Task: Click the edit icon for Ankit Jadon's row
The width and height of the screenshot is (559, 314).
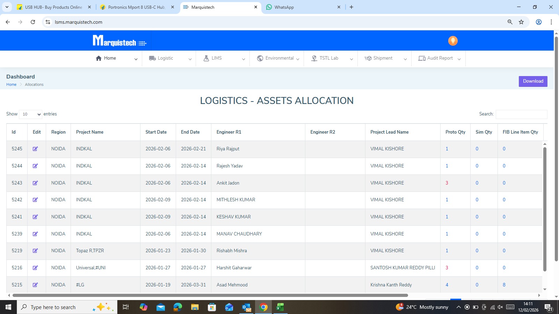Action: [35, 183]
